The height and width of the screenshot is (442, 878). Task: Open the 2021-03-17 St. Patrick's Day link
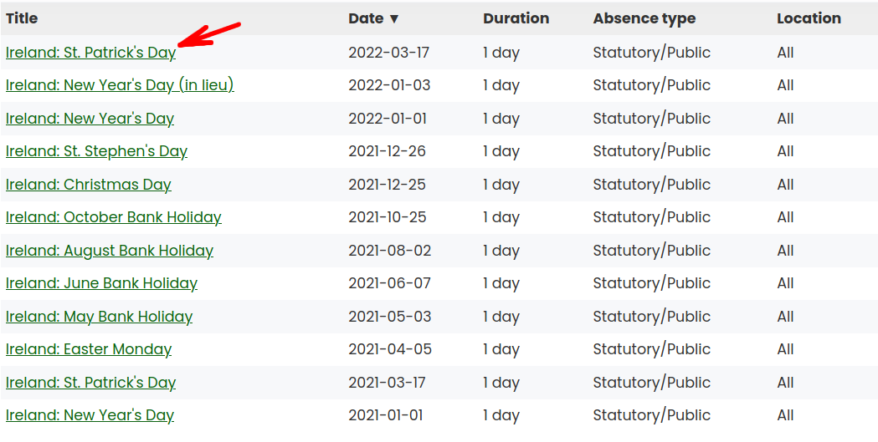point(90,383)
